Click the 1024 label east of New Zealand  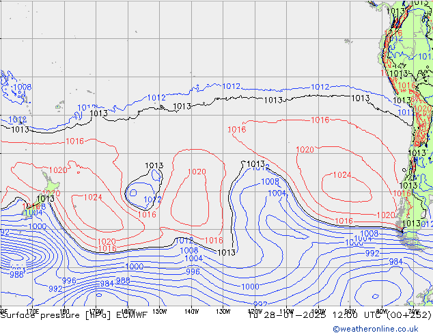coord(93,198)
